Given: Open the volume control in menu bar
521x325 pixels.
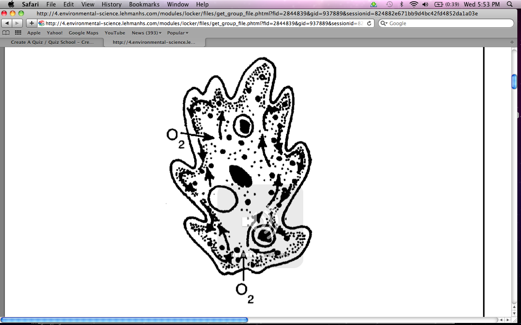Looking at the screenshot, I should click(x=425, y=4).
